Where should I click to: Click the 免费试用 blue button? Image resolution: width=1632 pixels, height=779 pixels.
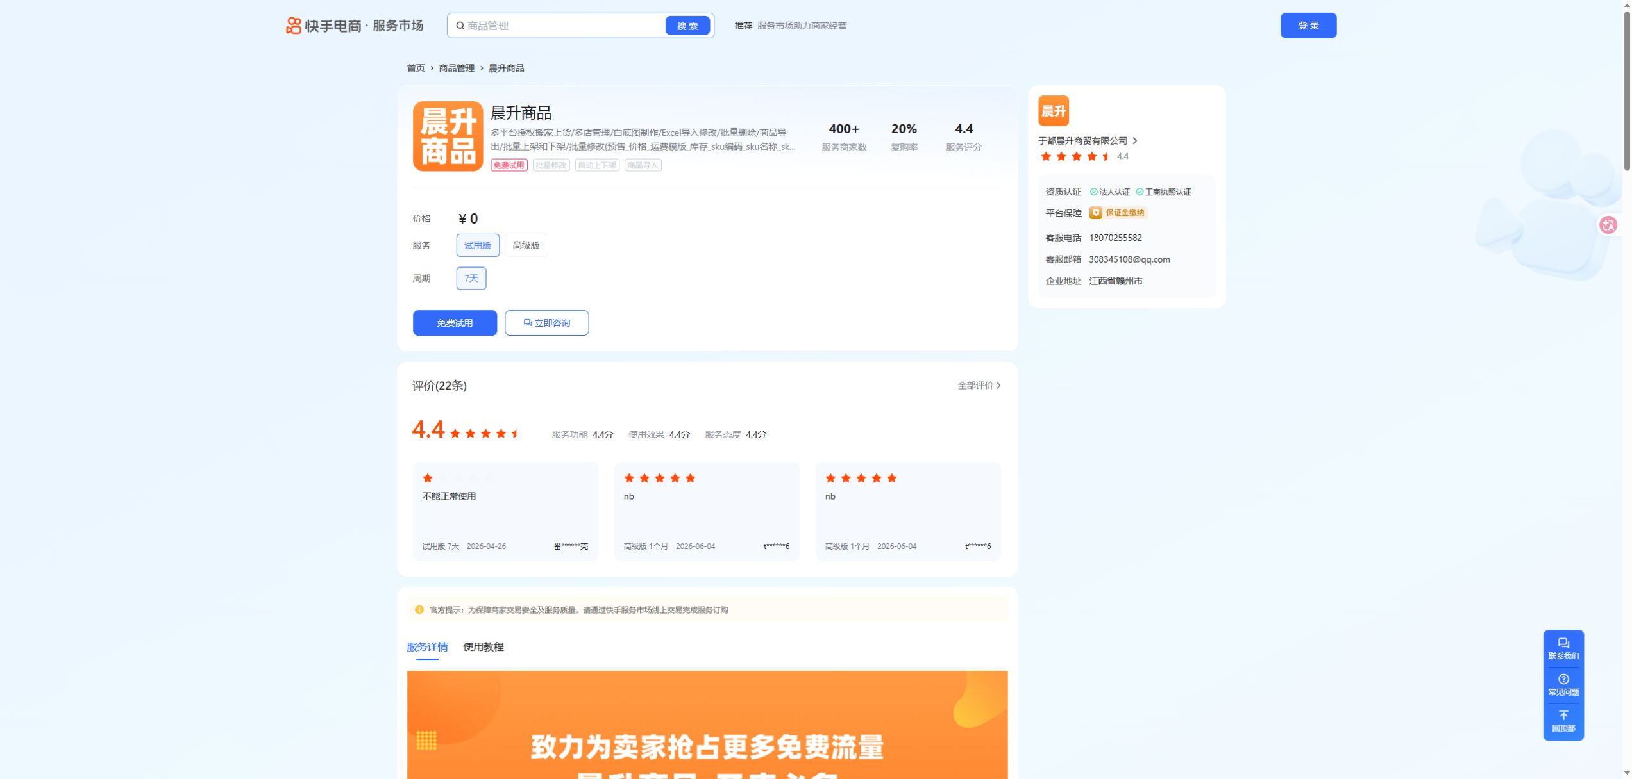point(454,323)
